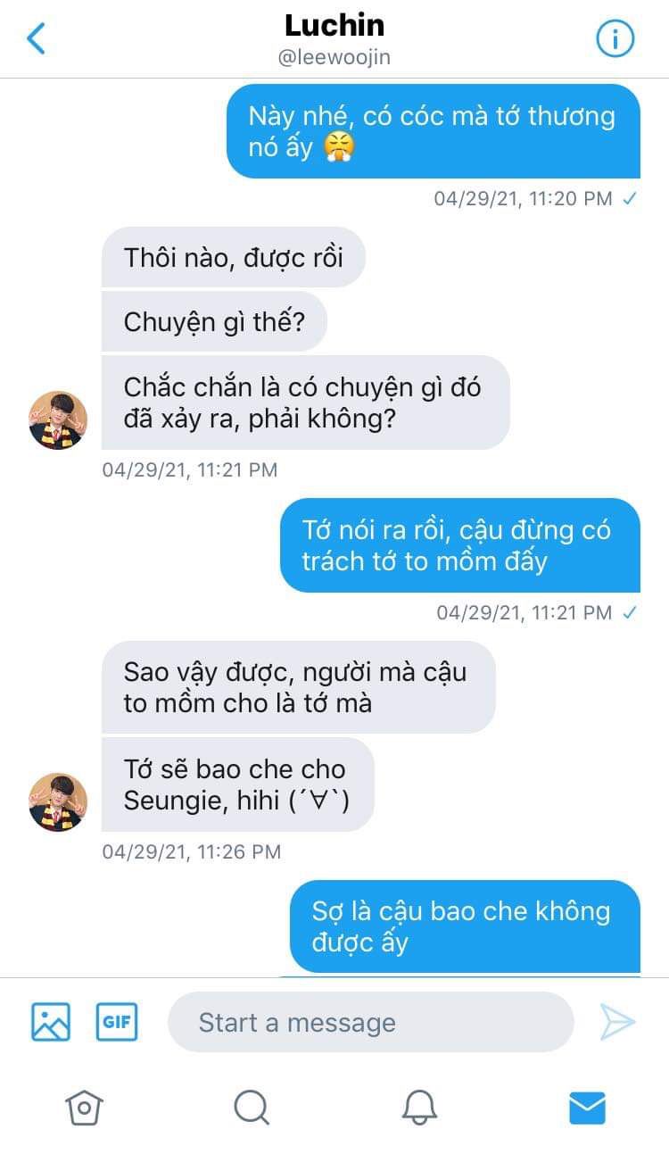Tap the Start a message field
Screen dimensions: 669x1154
(371, 1022)
